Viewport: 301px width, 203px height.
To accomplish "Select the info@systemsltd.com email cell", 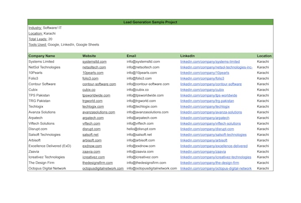I will [143, 61].
